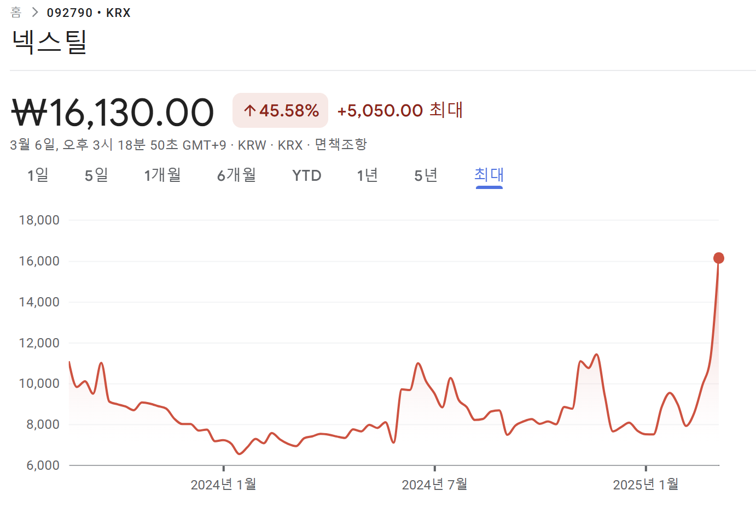This screenshot has width=756, height=508.
Task: Select the 넥스틸 company title
Action: click(x=49, y=42)
